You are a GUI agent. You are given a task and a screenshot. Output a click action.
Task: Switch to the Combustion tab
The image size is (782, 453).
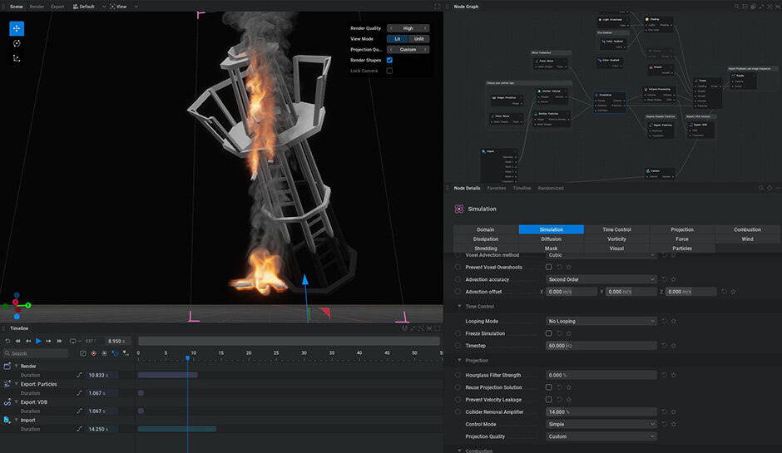746,229
